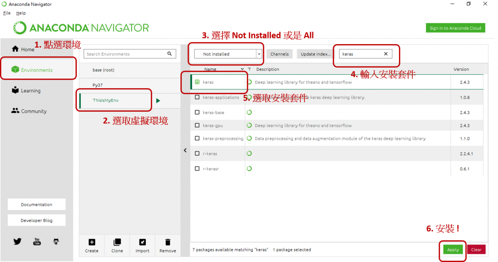498x262 pixels.
Task: Click the keras-gpu description text
Action: [x=303, y=126]
